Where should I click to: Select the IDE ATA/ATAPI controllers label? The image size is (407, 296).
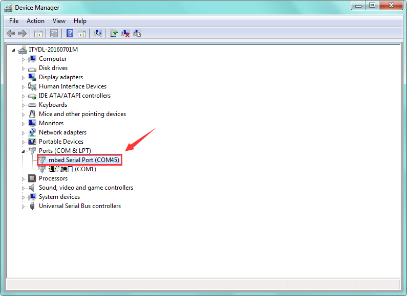(75, 96)
